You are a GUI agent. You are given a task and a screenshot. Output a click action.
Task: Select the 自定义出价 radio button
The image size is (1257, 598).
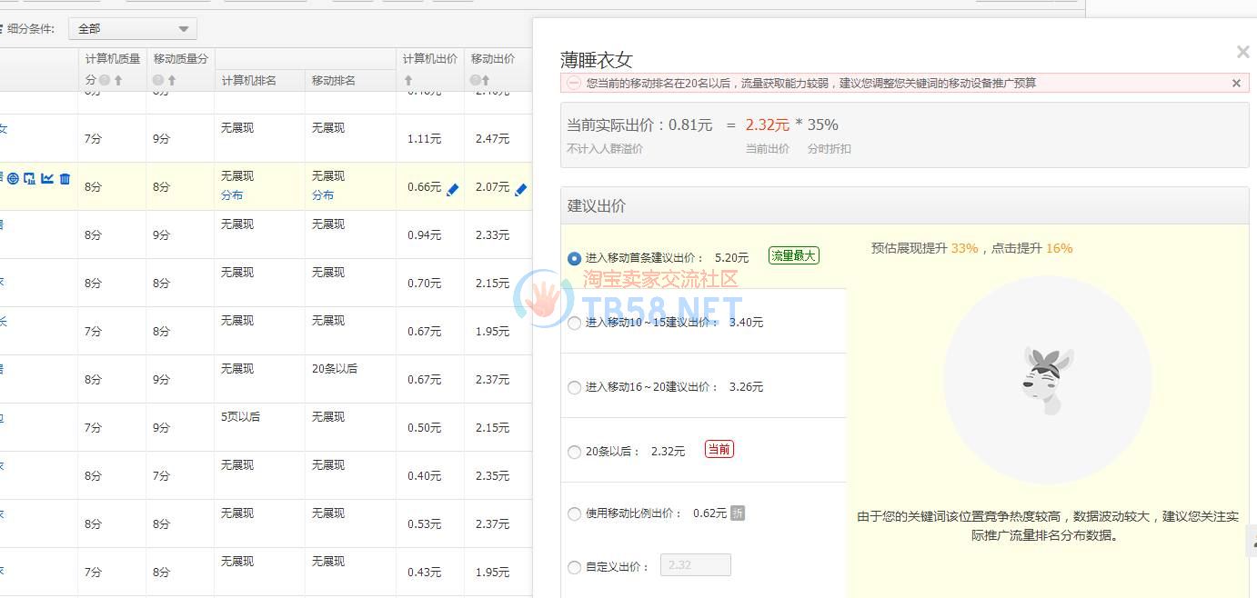(574, 567)
